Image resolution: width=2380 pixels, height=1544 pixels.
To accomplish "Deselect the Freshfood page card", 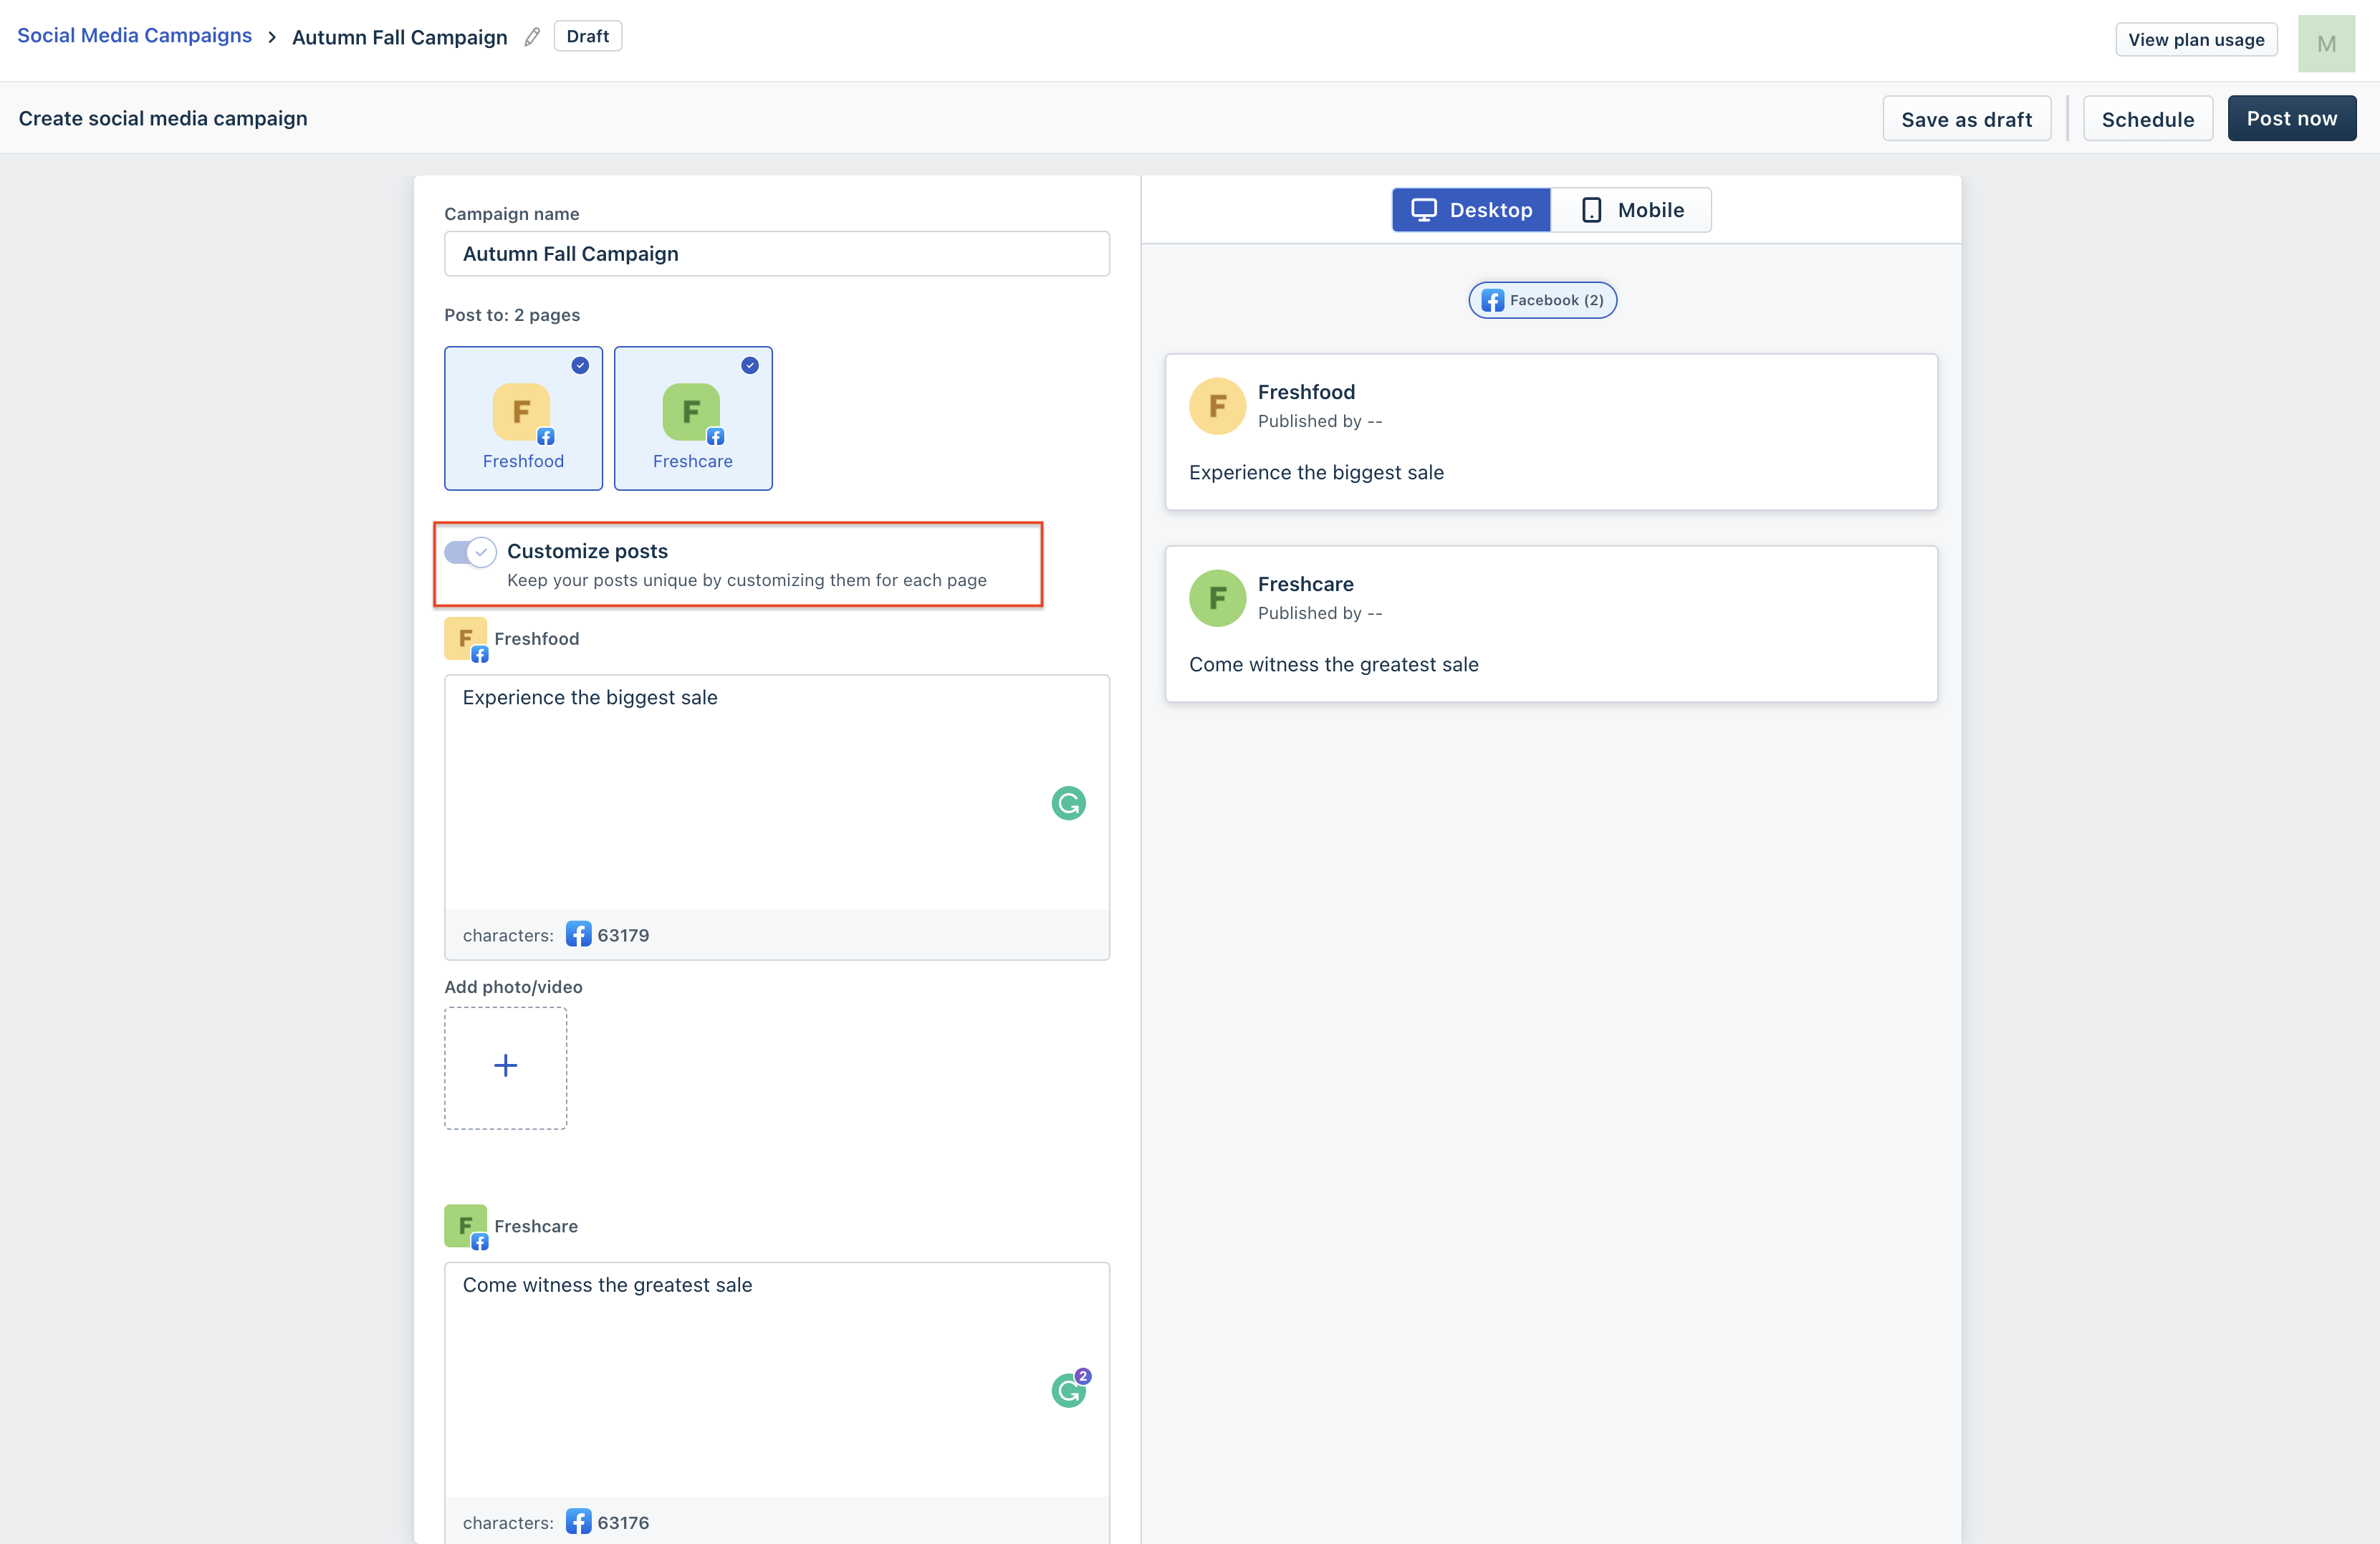I will [523, 418].
